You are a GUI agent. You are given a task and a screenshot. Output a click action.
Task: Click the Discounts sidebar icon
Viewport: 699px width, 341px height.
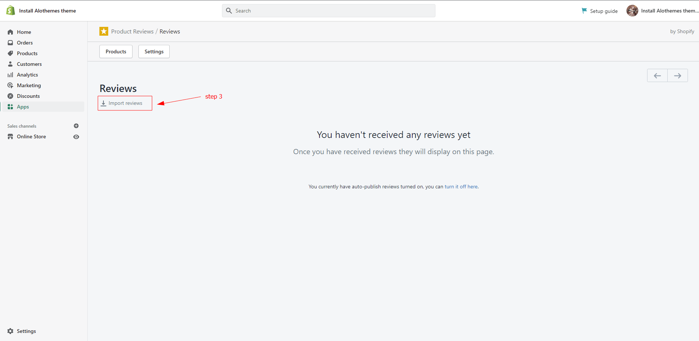[10, 96]
